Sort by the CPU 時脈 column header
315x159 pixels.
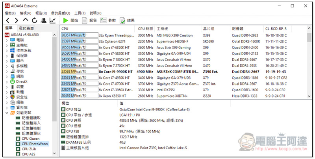[145, 29]
